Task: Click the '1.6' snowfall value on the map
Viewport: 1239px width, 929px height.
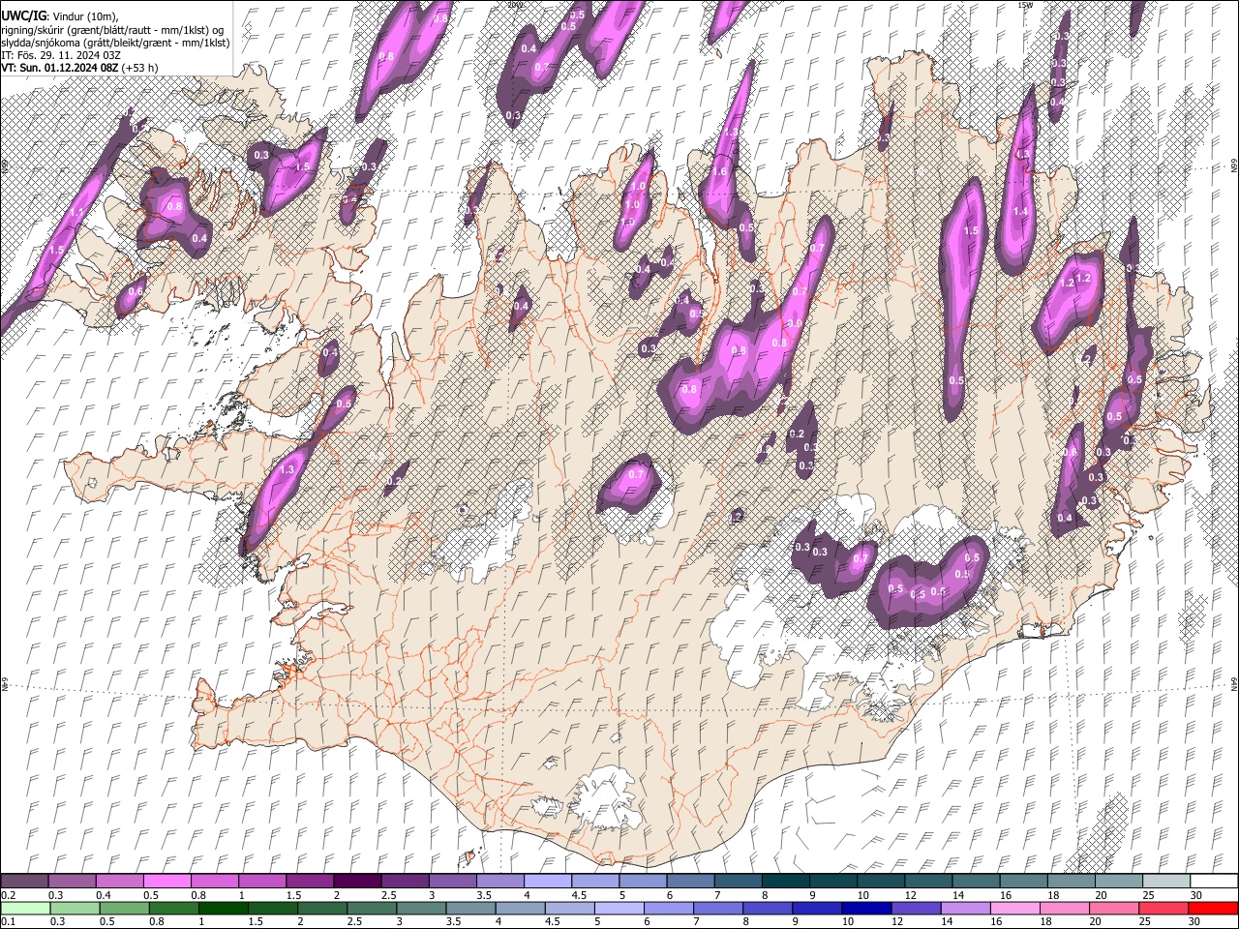Action: [719, 172]
